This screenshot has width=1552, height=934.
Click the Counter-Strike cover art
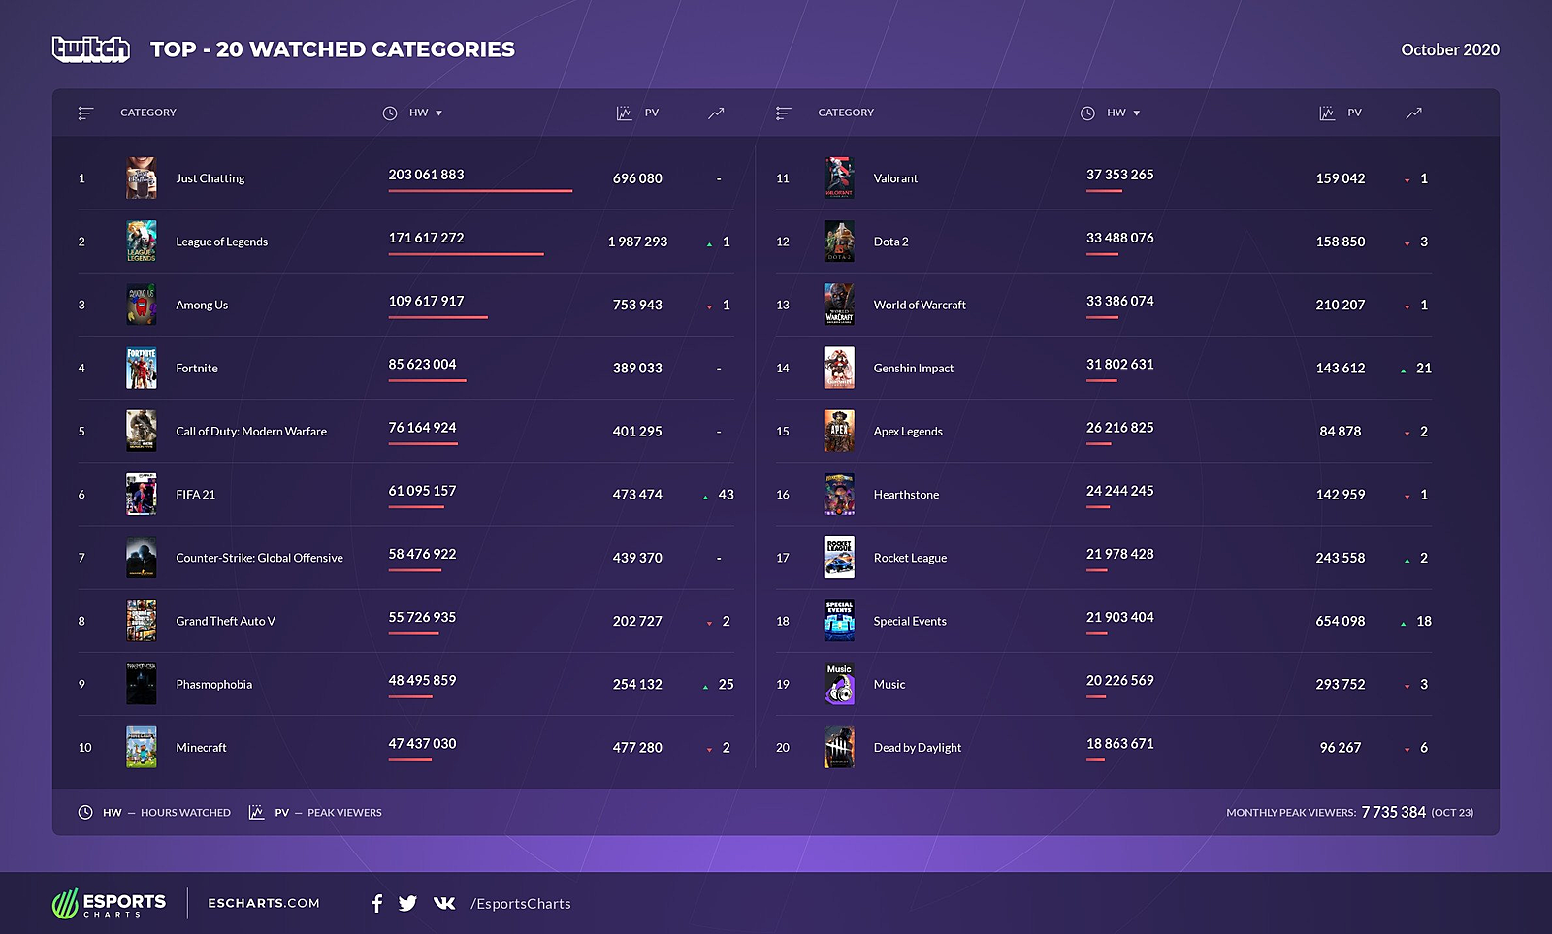click(x=142, y=558)
